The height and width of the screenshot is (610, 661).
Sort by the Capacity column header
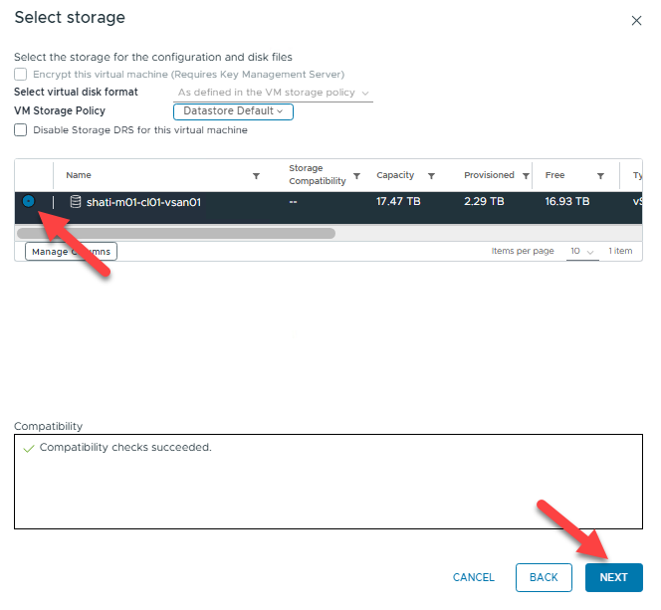[x=395, y=175]
